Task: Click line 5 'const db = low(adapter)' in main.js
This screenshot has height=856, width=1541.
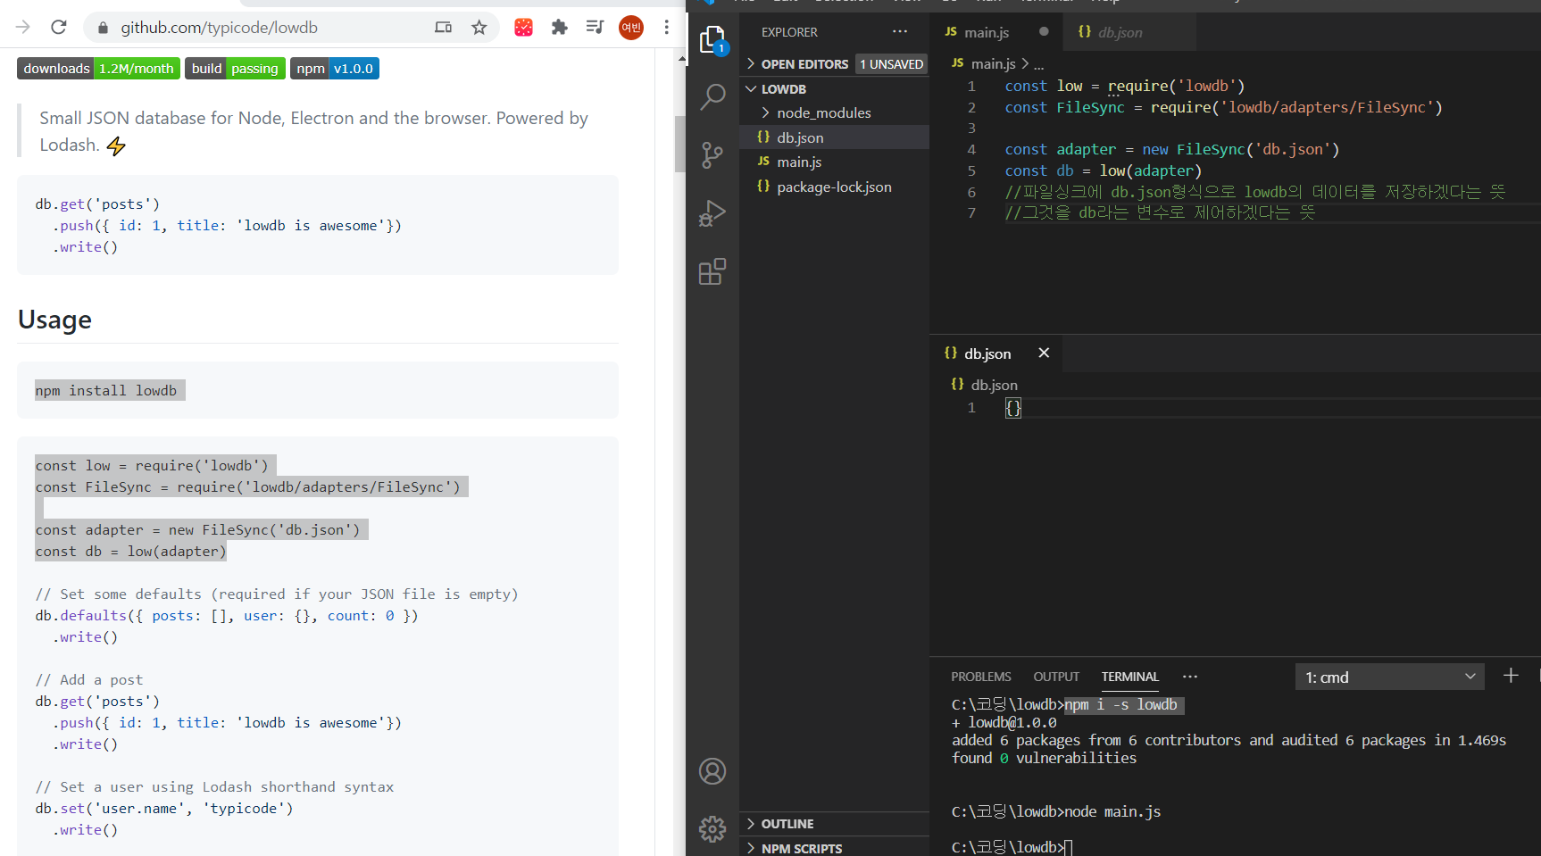Action: [1103, 170]
